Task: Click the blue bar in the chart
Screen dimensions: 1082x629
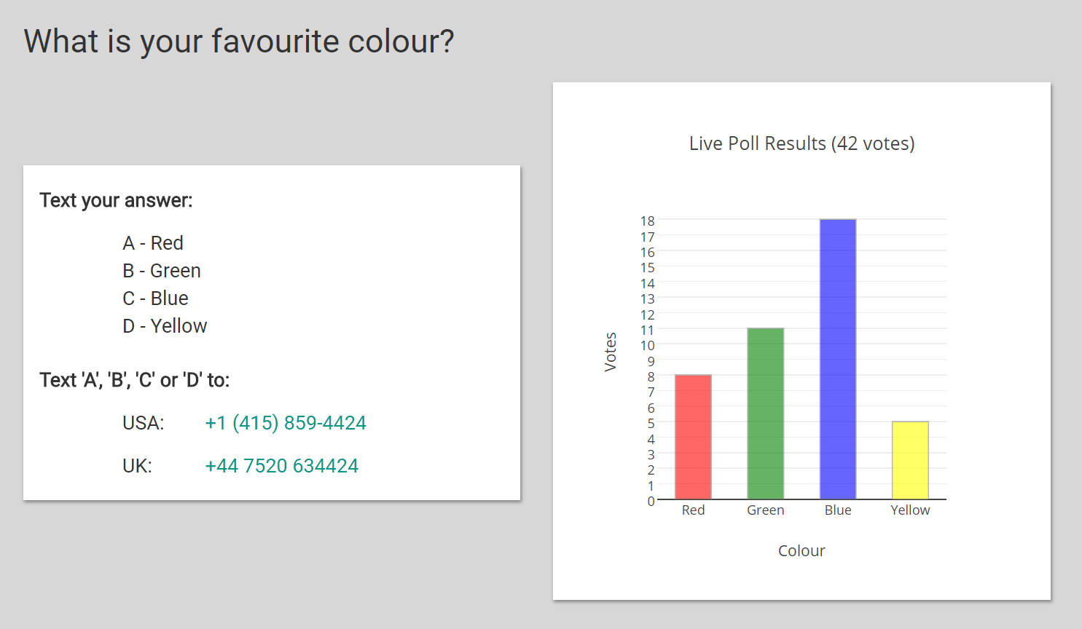Action: (x=838, y=359)
